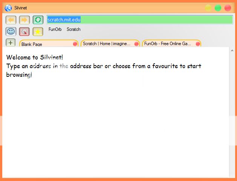The height and width of the screenshot is (181, 237).
Task: Close the Blank Page tab
Action: [x=75, y=44]
